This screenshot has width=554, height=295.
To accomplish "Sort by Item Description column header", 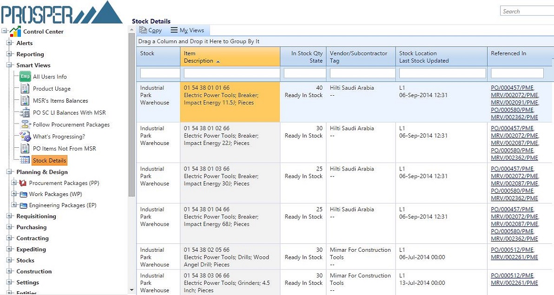I will tap(230, 57).
